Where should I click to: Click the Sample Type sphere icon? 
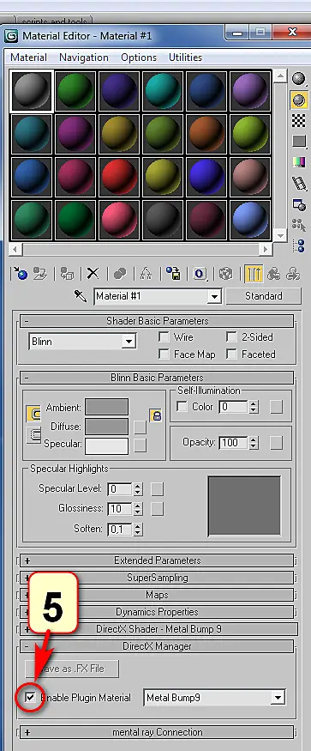click(298, 79)
